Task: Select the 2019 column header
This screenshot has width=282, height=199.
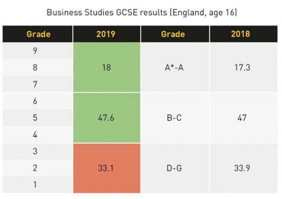Action: point(106,34)
